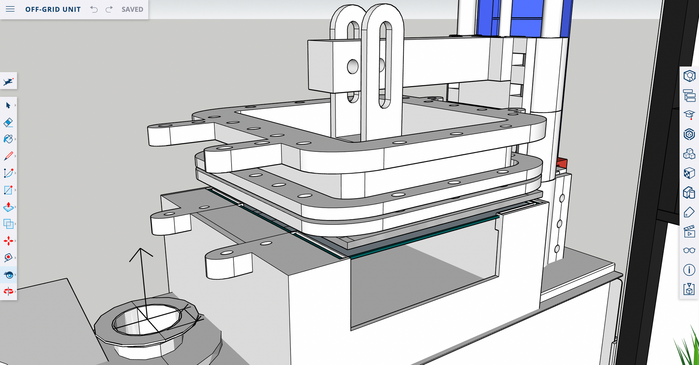Expand the Select tool flyout arrow
This screenshot has height=365, width=699.
click(x=15, y=105)
